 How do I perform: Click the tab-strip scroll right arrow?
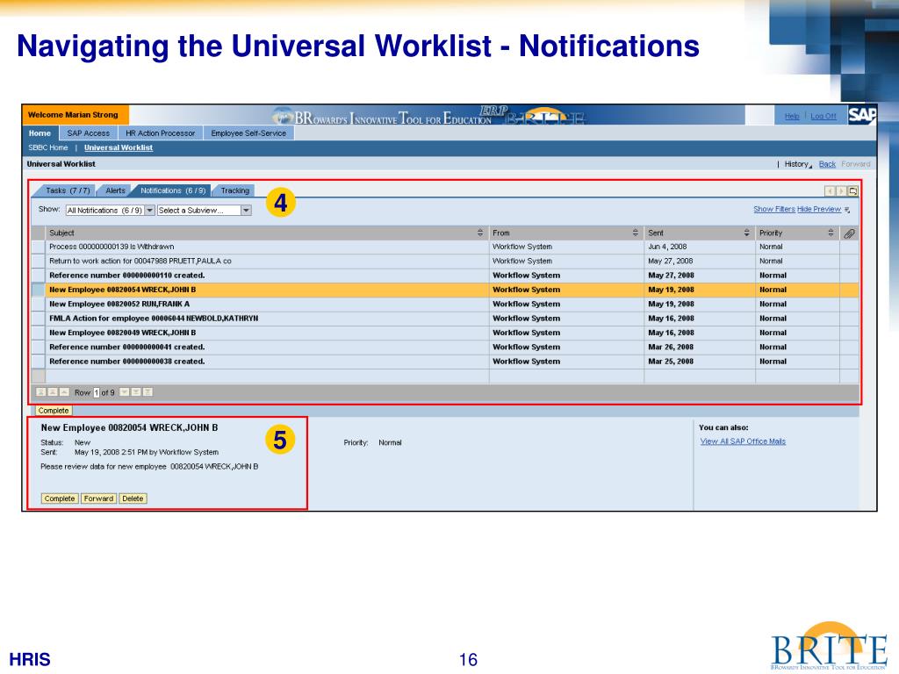(x=841, y=190)
